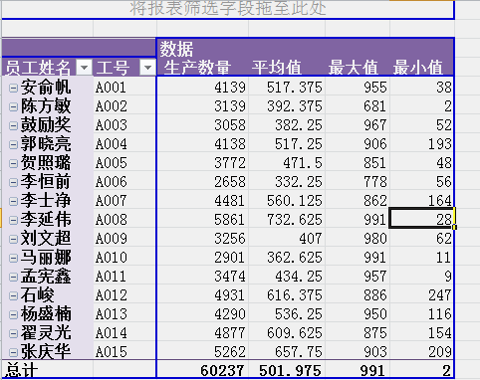Viewport: 480px width, 380px height.
Task: Collapse the 刘文超 row group
Action: 13,239
